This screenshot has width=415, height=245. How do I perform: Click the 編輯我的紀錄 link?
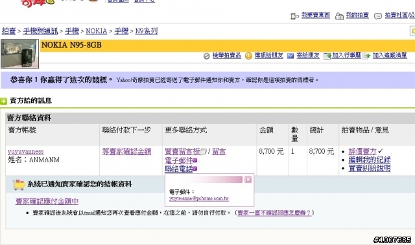point(370,160)
